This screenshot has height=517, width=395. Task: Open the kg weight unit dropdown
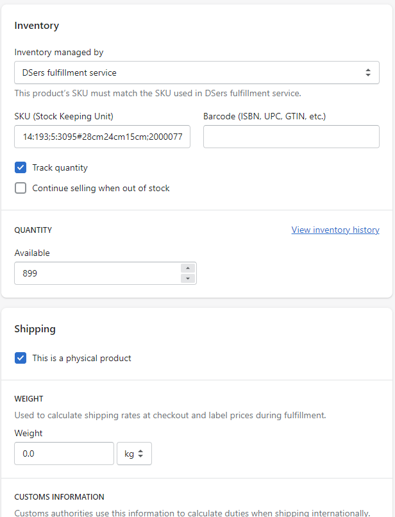pos(134,453)
